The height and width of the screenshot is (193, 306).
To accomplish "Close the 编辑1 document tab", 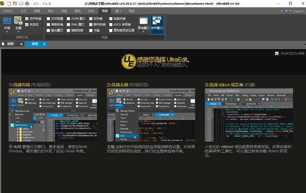I will (22, 44).
